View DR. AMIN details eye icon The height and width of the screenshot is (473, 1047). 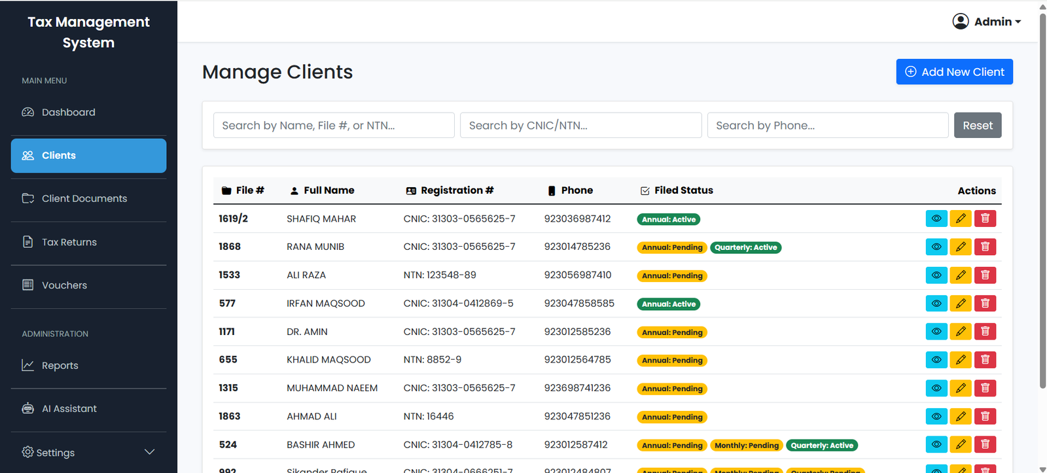pos(936,332)
